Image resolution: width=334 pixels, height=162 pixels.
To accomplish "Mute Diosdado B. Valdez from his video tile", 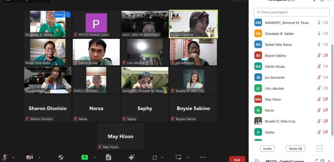I will [x=59, y=14].
